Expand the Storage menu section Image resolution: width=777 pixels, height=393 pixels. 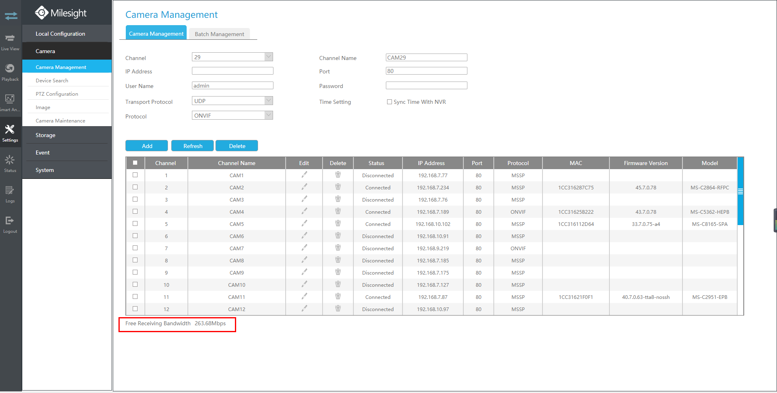[67, 135]
